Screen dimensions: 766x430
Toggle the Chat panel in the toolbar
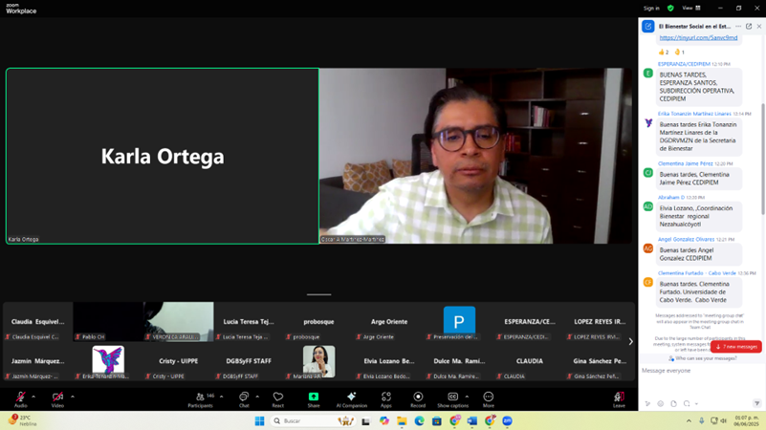[x=244, y=399]
